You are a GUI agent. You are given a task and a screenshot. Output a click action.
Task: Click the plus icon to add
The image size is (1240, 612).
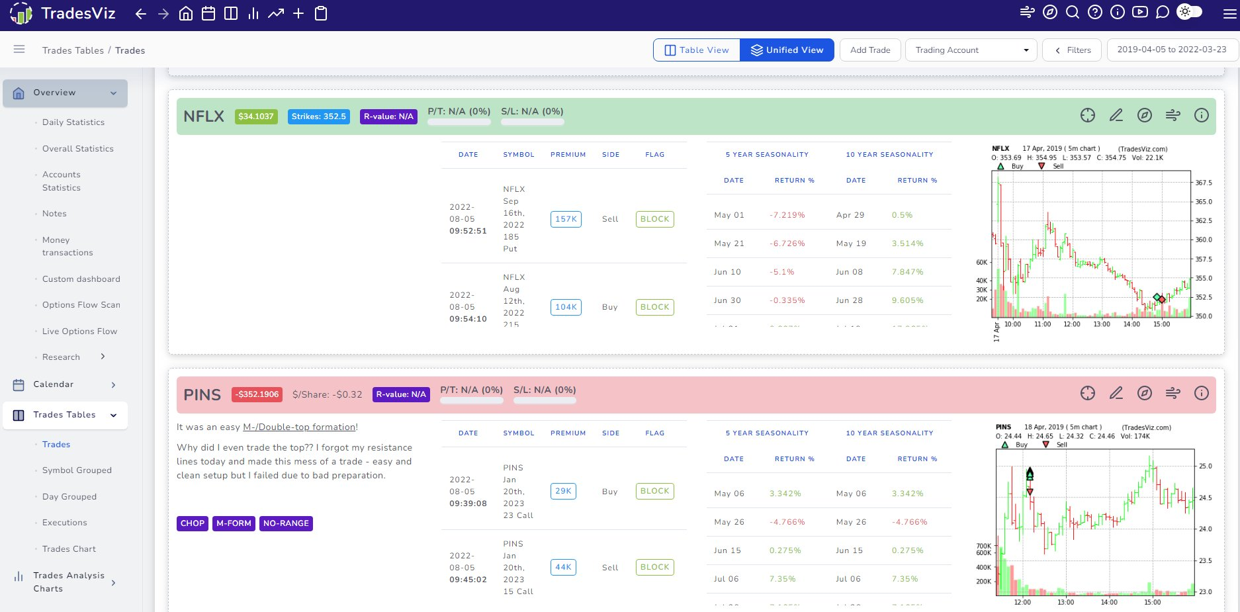(x=298, y=14)
